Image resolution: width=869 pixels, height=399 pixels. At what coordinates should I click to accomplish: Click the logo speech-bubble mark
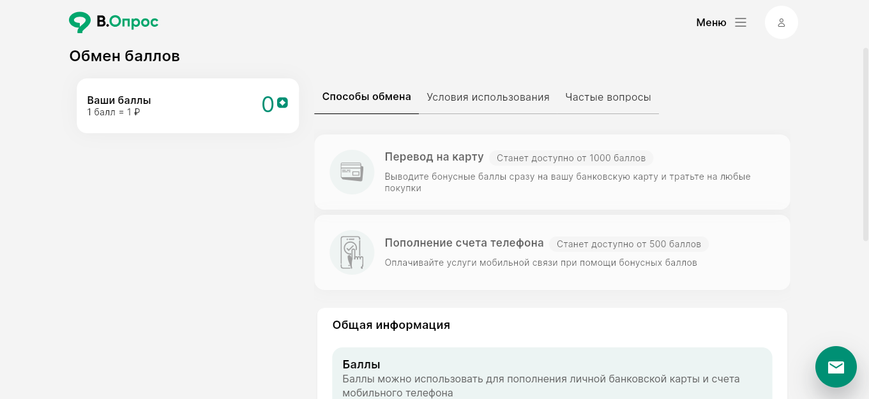[78, 22]
